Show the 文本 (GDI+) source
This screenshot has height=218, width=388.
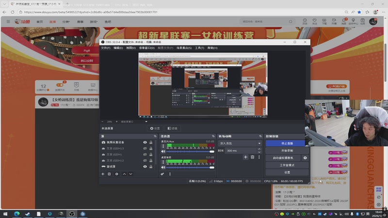click(x=145, y=155)
